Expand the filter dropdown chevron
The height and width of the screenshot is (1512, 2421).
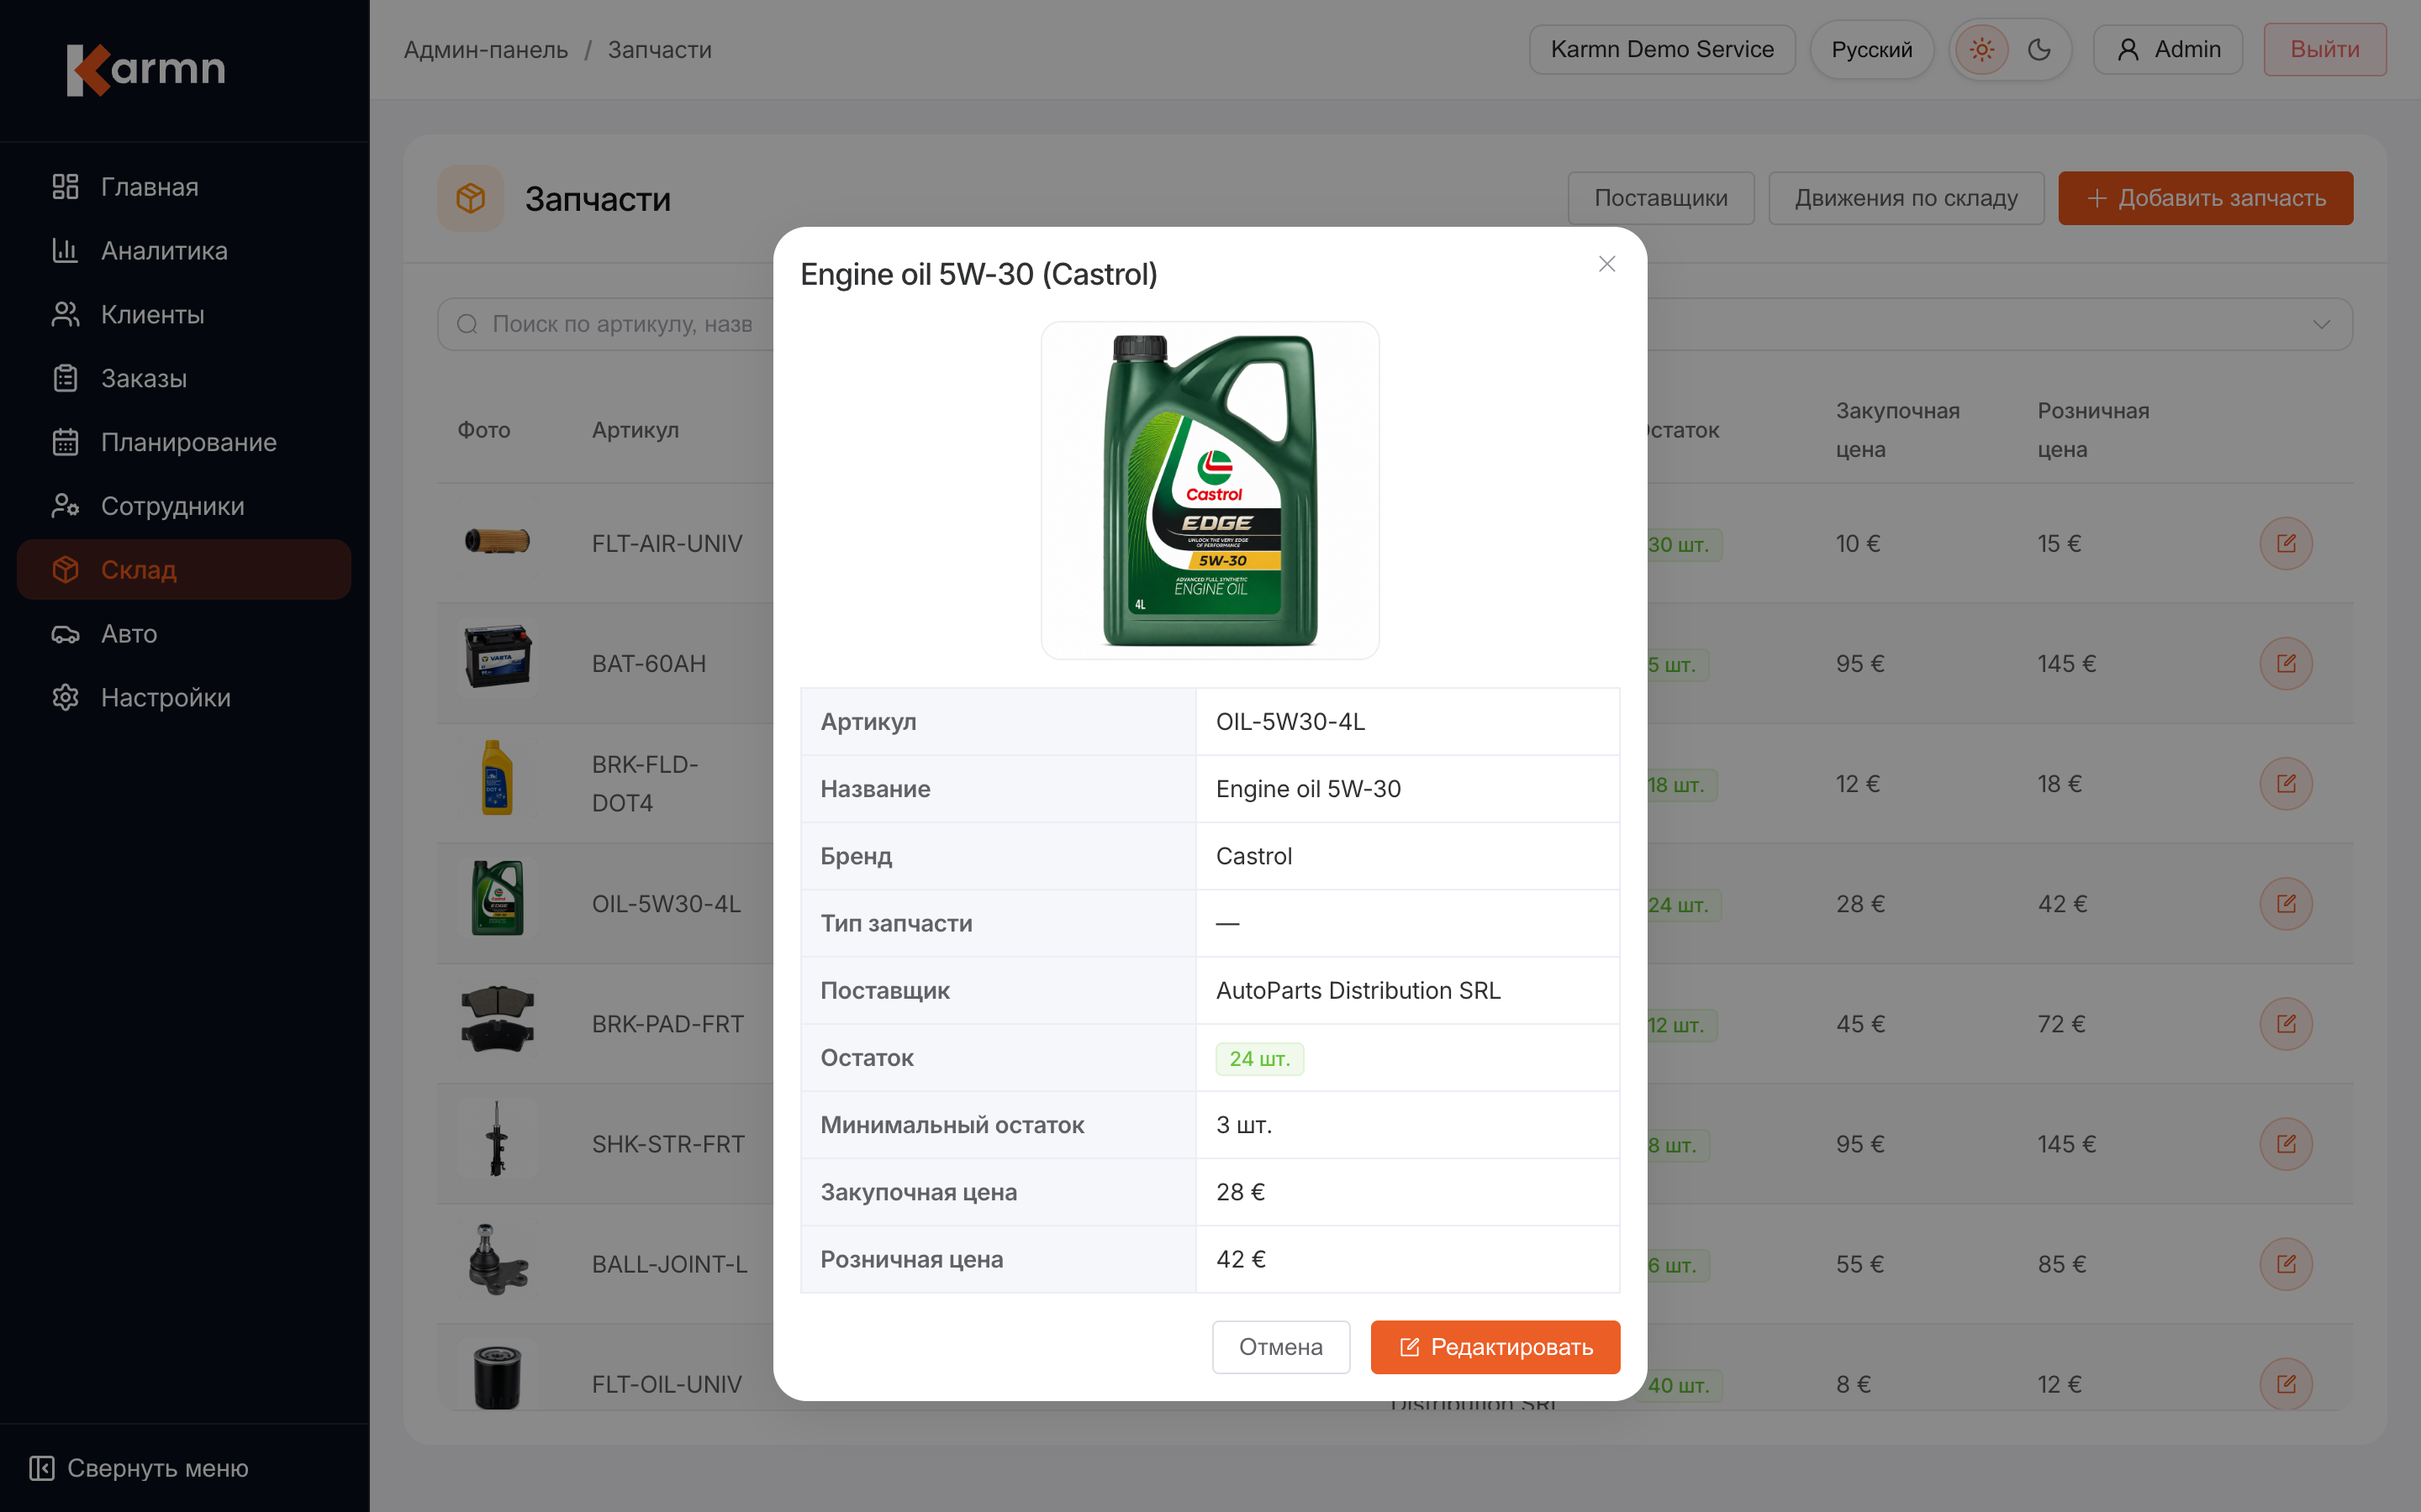pyautogui.click(x=2322, y=324)
